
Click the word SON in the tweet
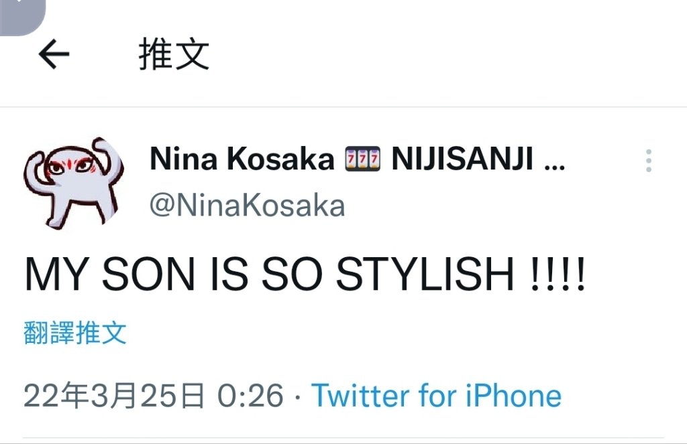click(x=148, y=275)
